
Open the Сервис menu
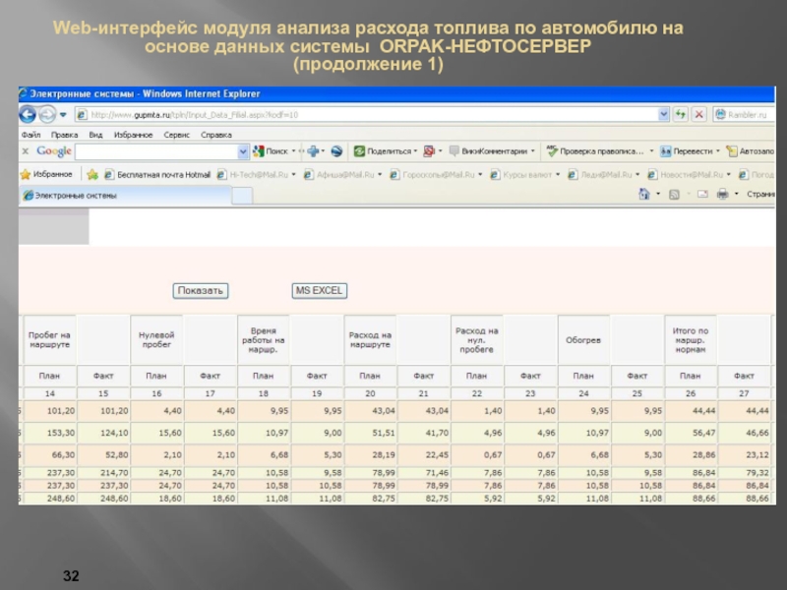coord(177,134)
